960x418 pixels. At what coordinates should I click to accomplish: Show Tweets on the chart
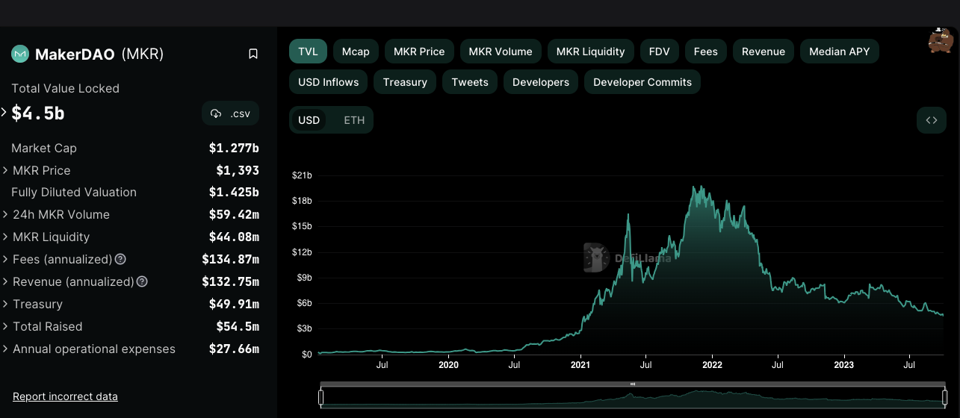point(470,82)
